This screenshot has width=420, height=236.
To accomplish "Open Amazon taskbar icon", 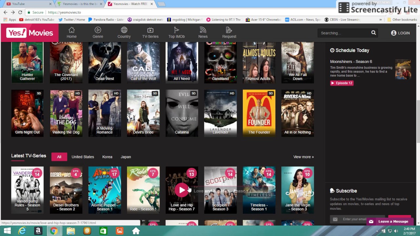I will 38,231.
